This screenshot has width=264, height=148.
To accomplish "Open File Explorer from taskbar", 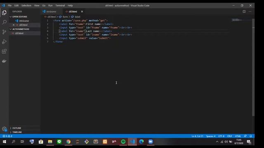I will point(50,142).
